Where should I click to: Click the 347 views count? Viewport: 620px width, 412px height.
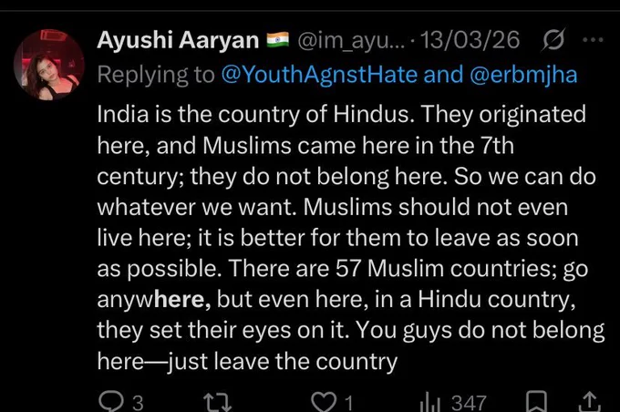point(469,403)
